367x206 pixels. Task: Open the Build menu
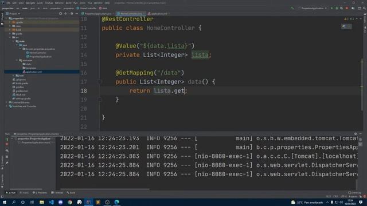click(68, 3)
